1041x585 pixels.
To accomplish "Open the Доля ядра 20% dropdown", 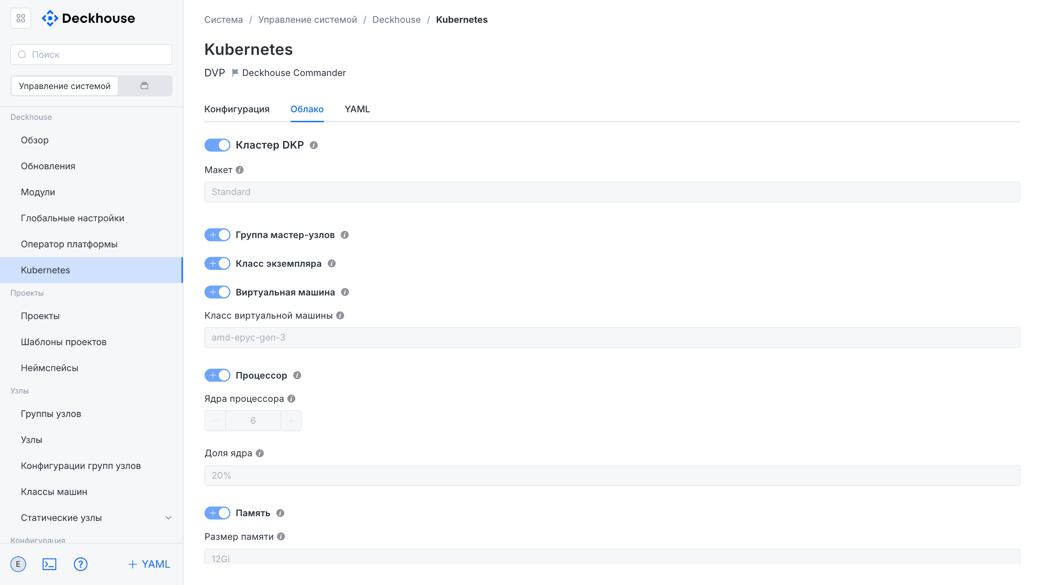I will click(612, 475).
